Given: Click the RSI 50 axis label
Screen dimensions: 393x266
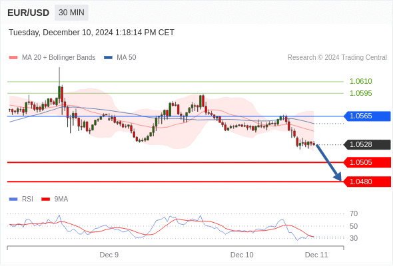Looking at the screenshot, I should click(354, 226).
